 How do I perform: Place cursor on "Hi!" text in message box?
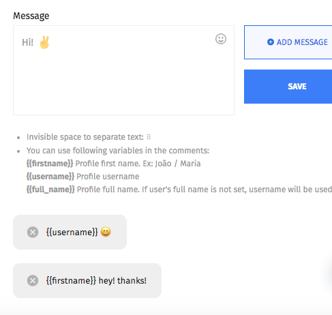tap(27, 42)
